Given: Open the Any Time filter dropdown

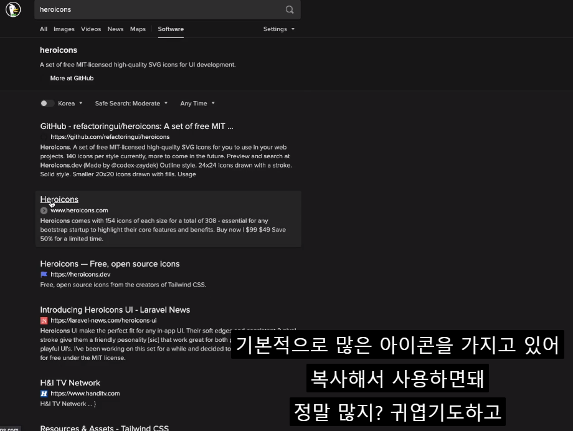Looking at the screenshot, I should tap(197, 103).
